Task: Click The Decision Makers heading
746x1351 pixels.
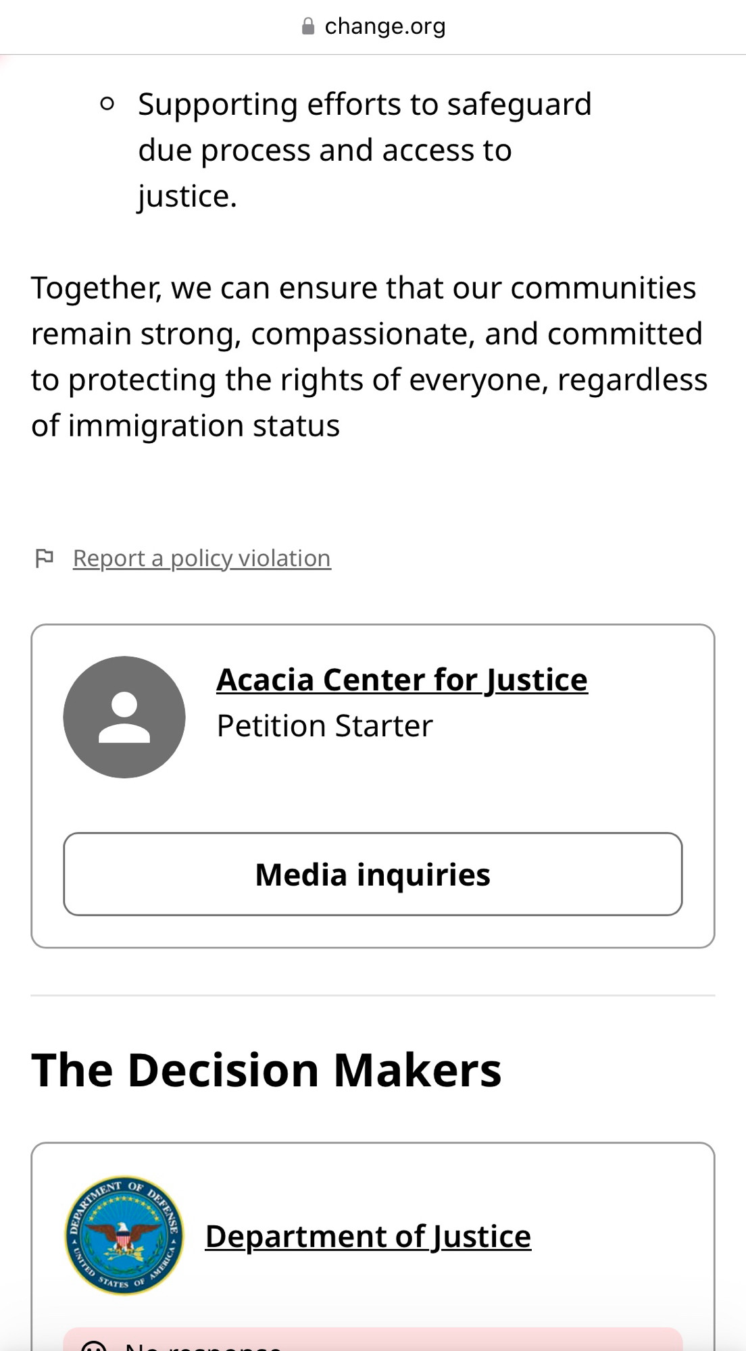Action: tap(267, 1070)
